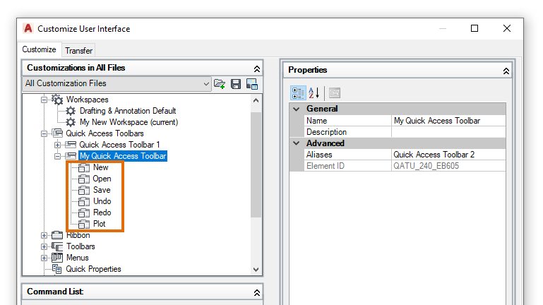Screen dimensions: 543x305
Task: Click gear icon beside My New Workspace
Action: pyautogui.click(x=71, y=122)
